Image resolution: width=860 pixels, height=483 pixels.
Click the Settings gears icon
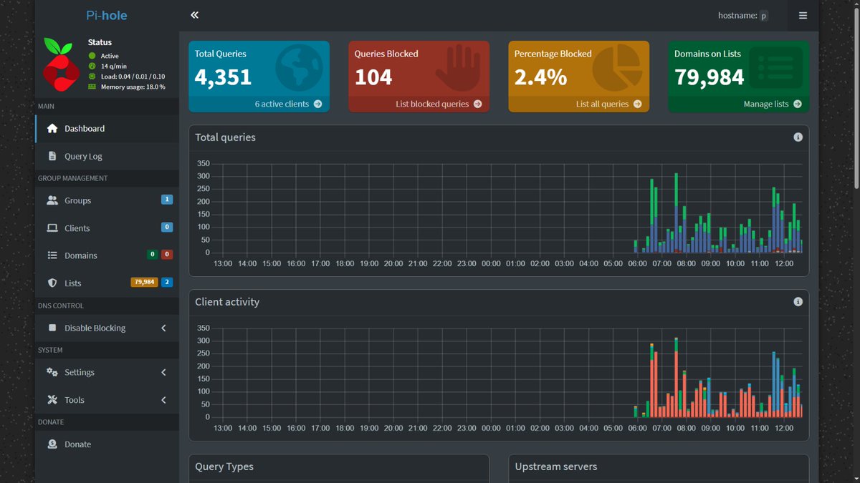52,372
